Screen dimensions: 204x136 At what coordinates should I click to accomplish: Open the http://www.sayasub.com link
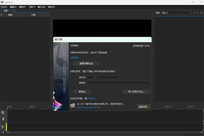click(89, 107)
